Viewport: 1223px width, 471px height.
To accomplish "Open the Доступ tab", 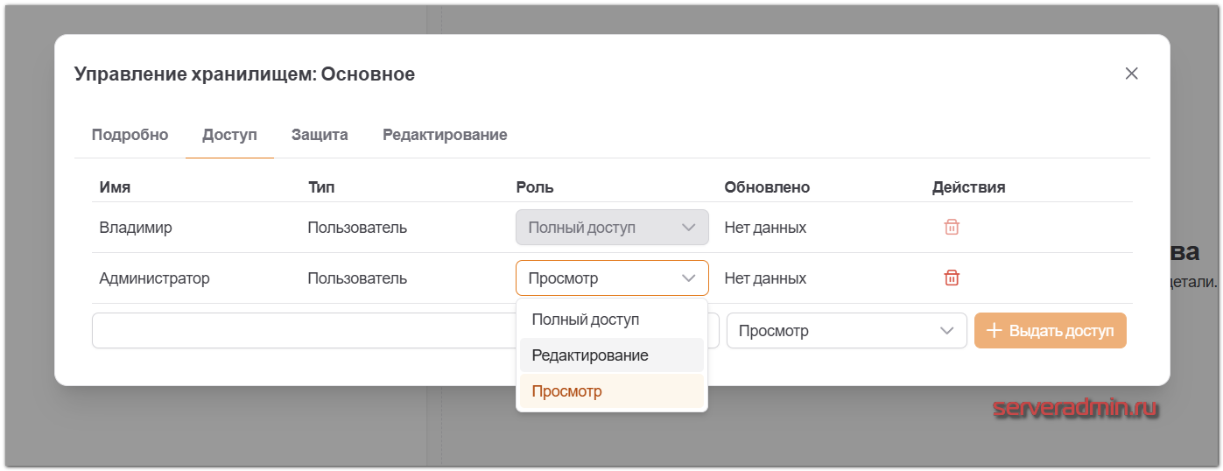I will (x=229, y=135).
